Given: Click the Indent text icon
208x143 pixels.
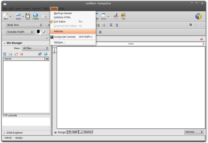Looking at the screenshot, I should click(98, 25).
